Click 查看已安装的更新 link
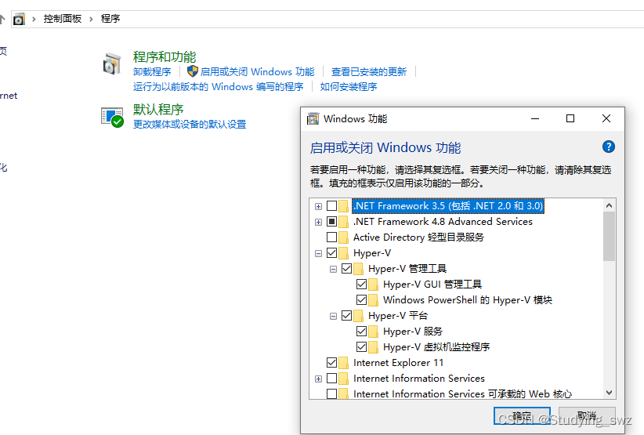Screen dimensions: 644x435 click(x=369, y=72)
